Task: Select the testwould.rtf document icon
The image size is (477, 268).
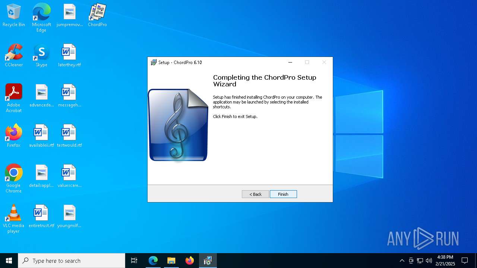Action: 70,136
